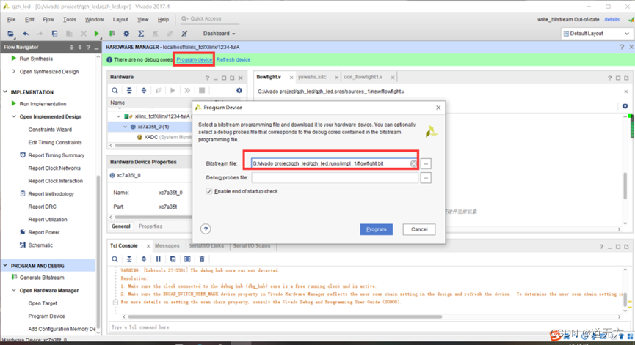
Task: Switch to the Messages tab
Action: [167, 245]
